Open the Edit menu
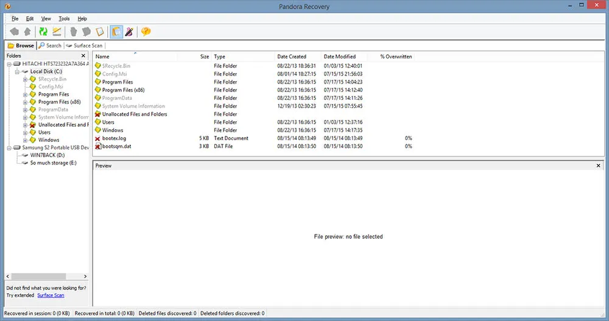 pyautogui.click(x=29, y=19)
